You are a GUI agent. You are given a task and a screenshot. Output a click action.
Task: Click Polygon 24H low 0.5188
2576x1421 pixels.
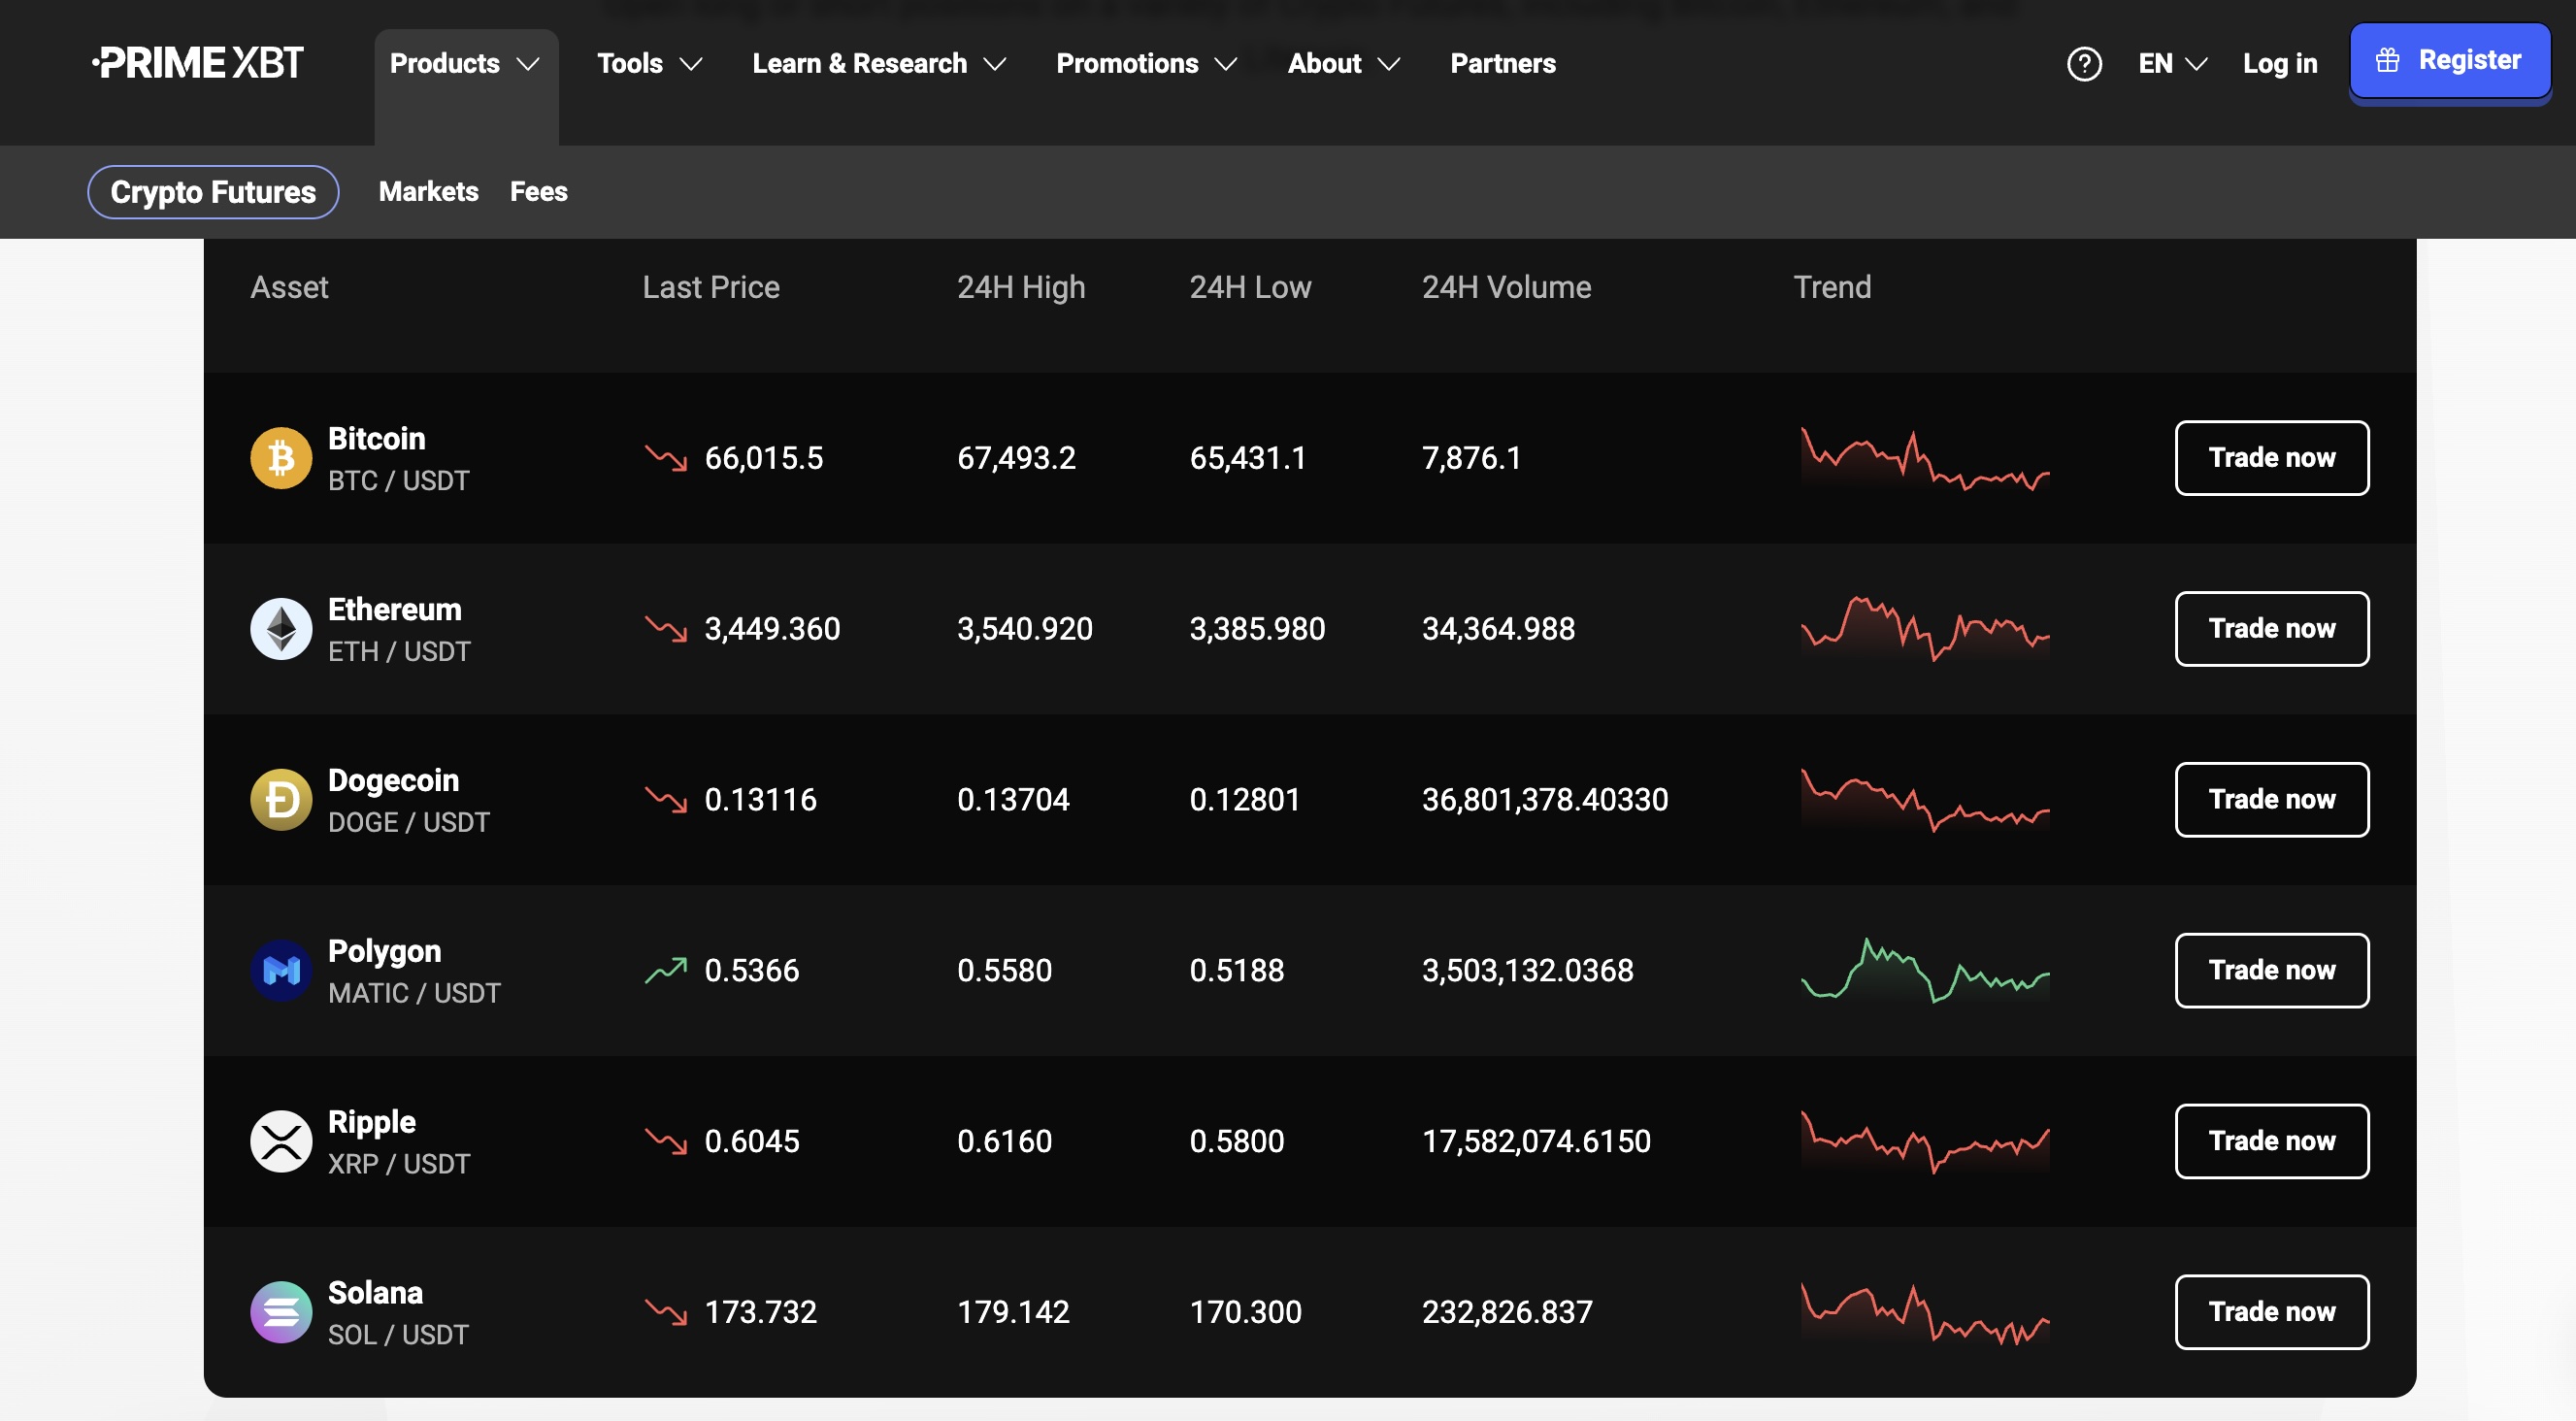tap(1237, 972)
